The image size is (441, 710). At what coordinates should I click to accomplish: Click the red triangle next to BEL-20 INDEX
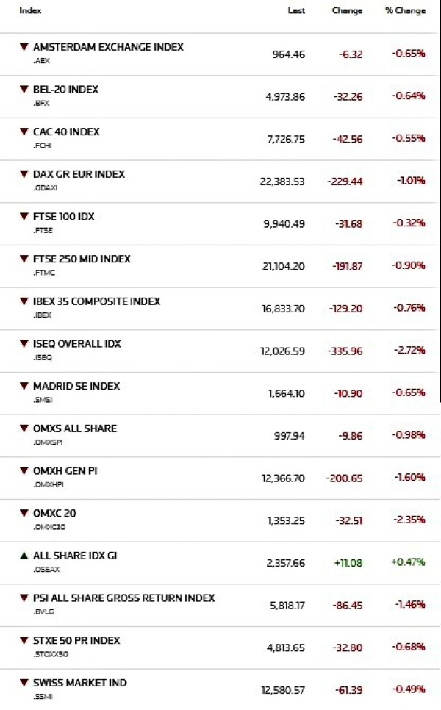24,90
